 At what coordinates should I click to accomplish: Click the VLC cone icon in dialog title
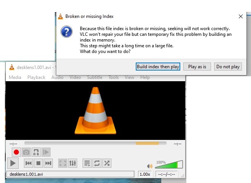(x=60, y=16)
